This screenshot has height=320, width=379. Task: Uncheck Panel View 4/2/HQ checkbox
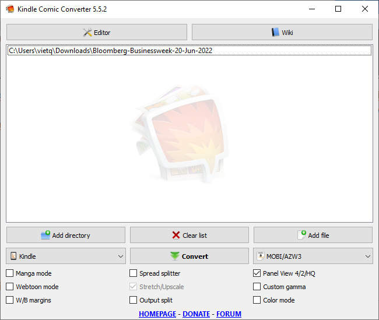coord(257,273)
